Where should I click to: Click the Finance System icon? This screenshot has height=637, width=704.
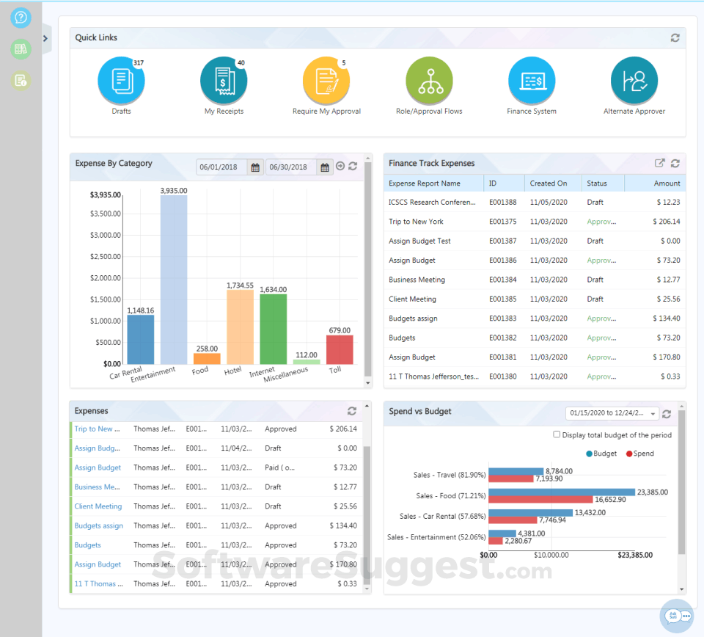tap(531, 79)
